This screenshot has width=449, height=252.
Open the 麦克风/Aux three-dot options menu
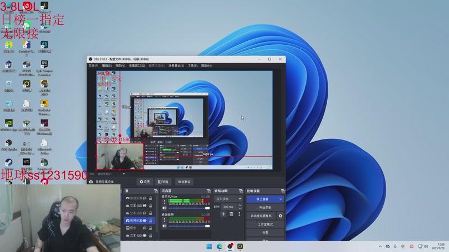click(164, 202)
